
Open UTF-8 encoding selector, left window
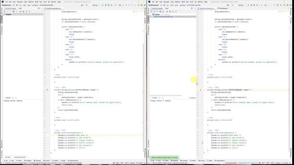127,163
